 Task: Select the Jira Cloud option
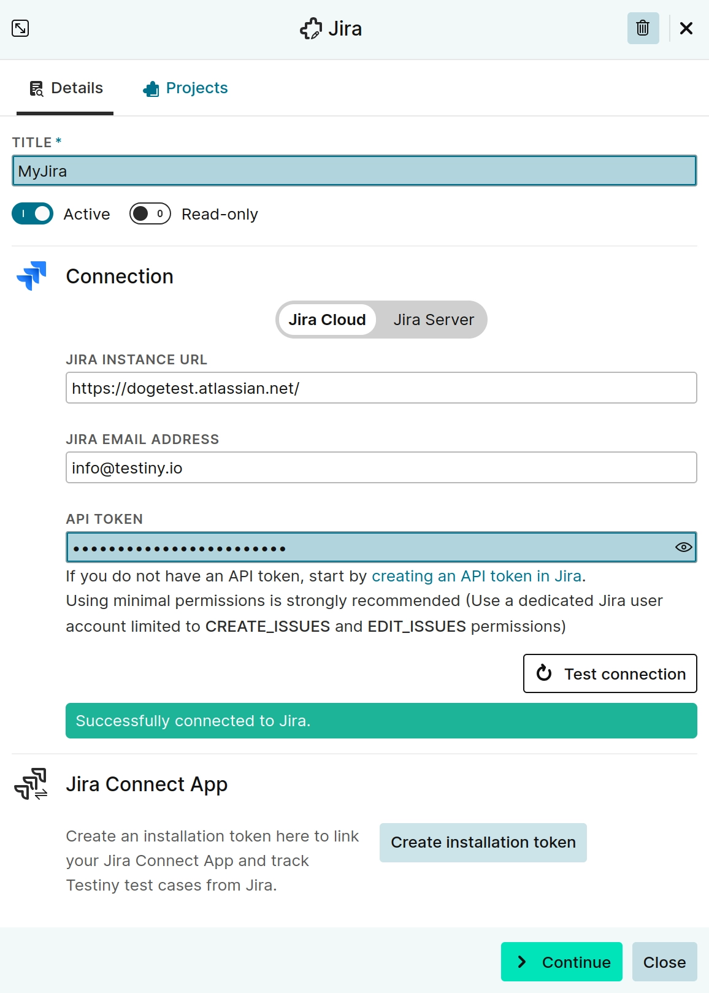(x=327, y=320)
